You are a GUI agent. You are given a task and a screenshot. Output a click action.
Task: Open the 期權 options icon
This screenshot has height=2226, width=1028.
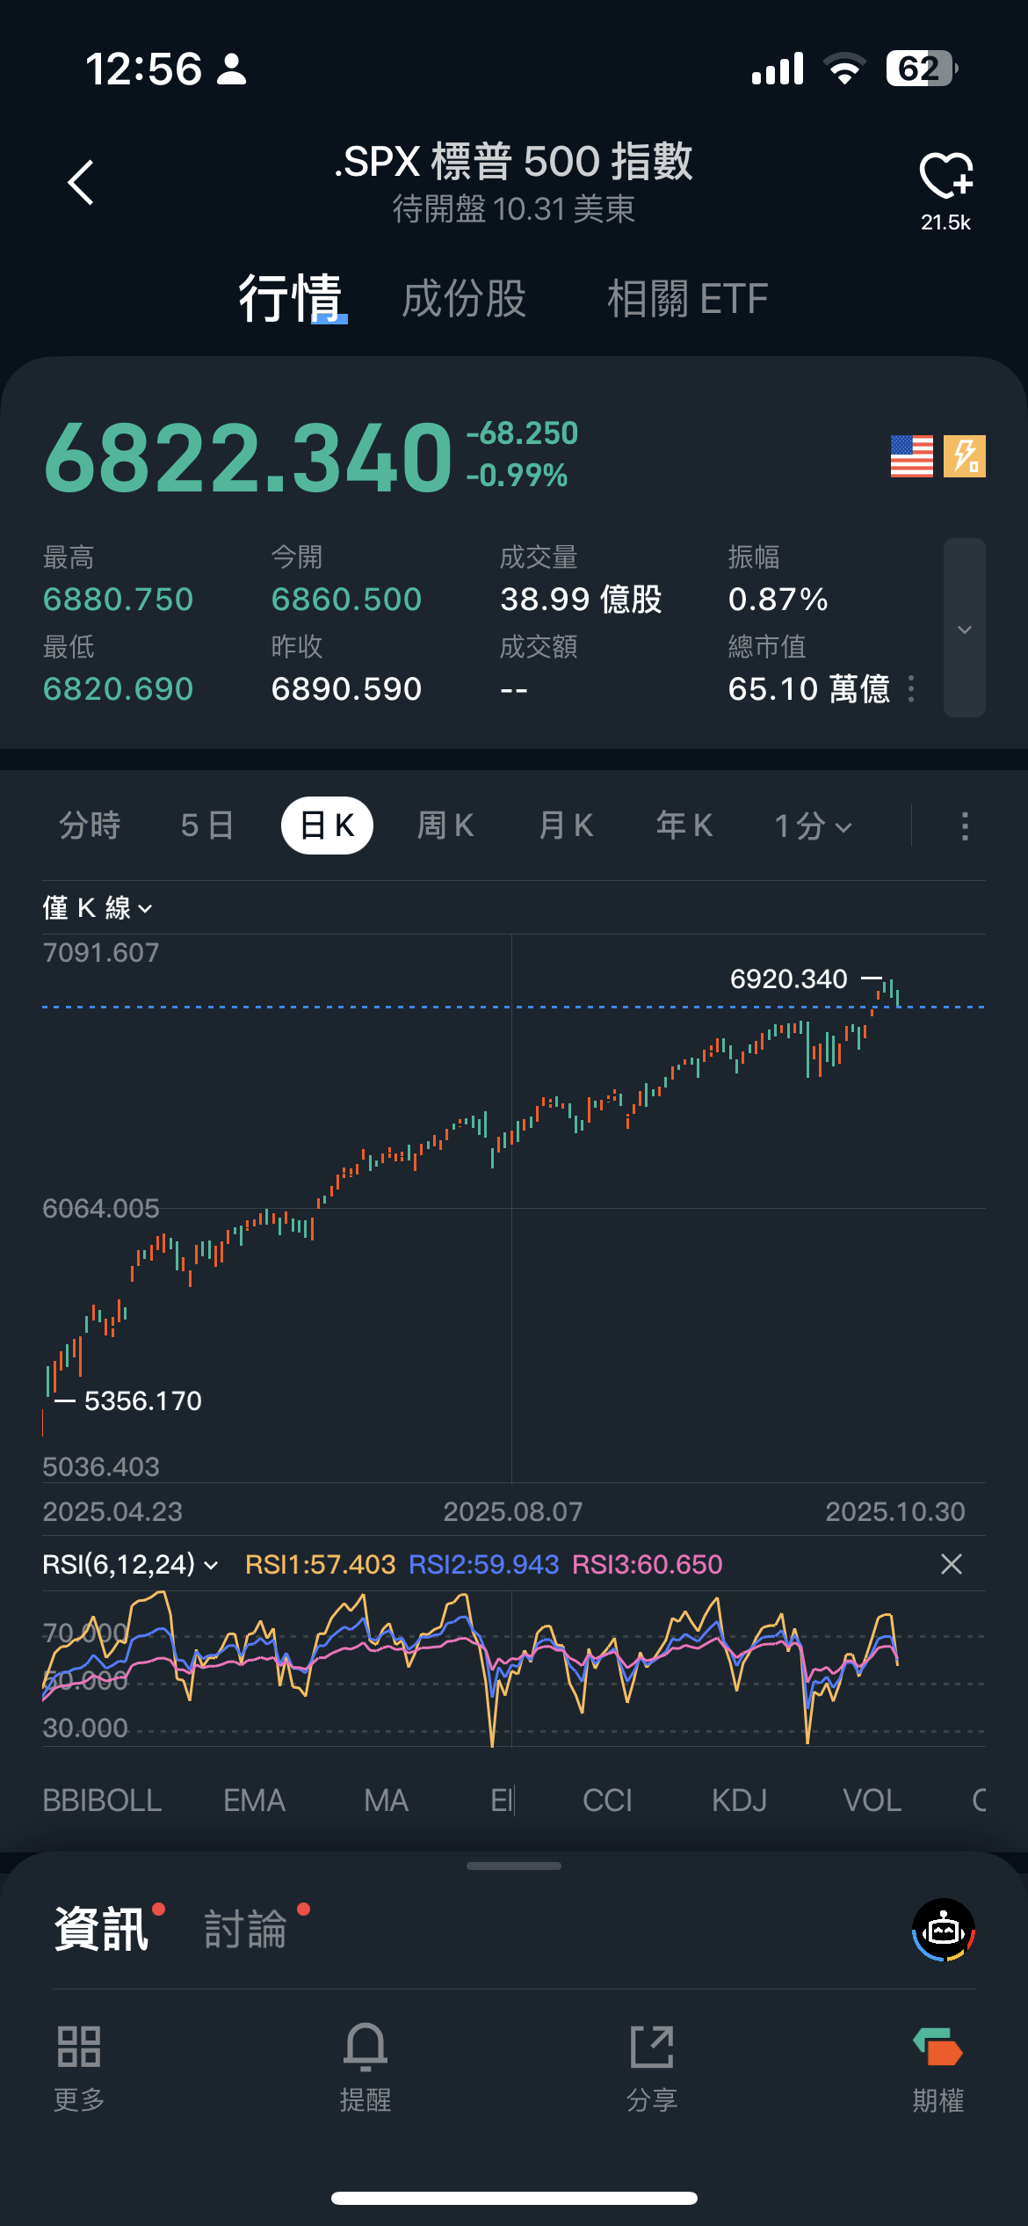pos(938,2048)
